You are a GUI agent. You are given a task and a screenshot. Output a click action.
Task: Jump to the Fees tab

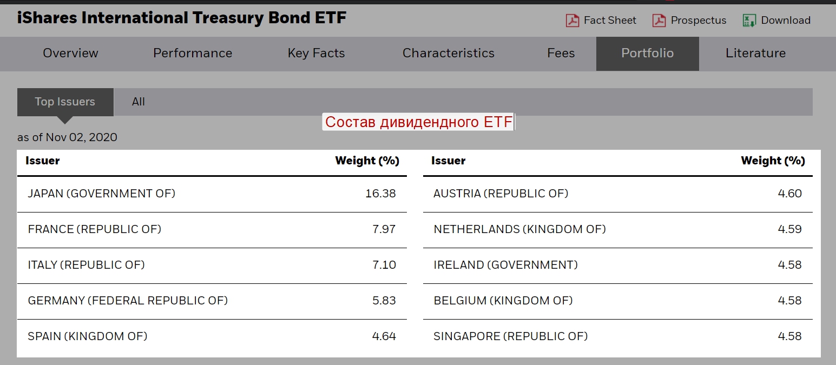point(561,53)
